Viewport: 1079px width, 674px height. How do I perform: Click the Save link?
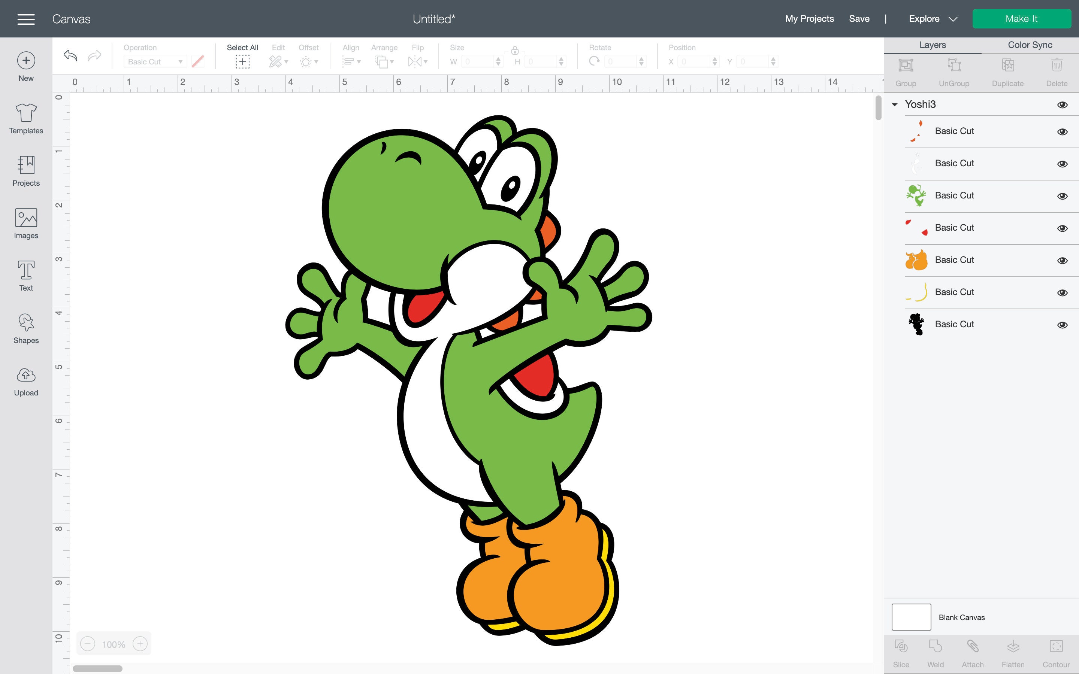tap(859, 19)
